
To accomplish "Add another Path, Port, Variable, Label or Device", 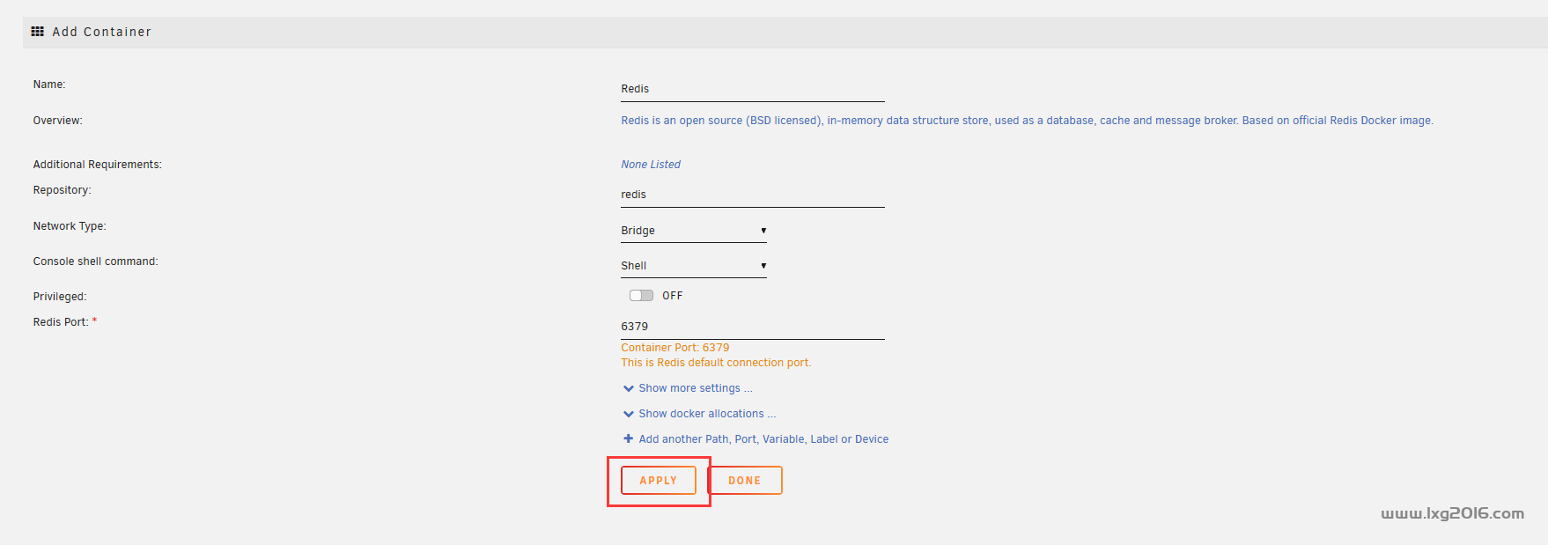I will click(756, 439).
